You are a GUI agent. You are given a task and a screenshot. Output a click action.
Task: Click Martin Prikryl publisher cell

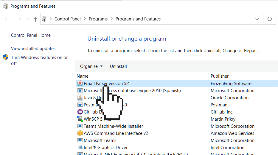click(x=223, y=119)
